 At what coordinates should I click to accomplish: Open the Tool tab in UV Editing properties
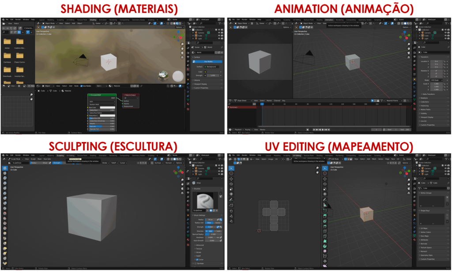[x=414, y=183]
